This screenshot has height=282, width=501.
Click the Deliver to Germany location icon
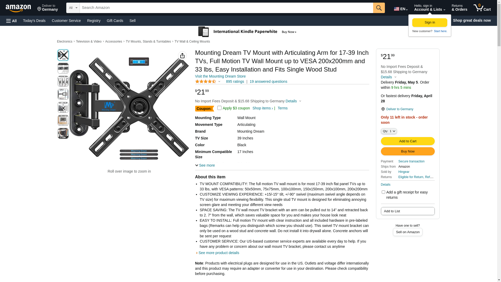pyautogui.click(x=39, y=9)
